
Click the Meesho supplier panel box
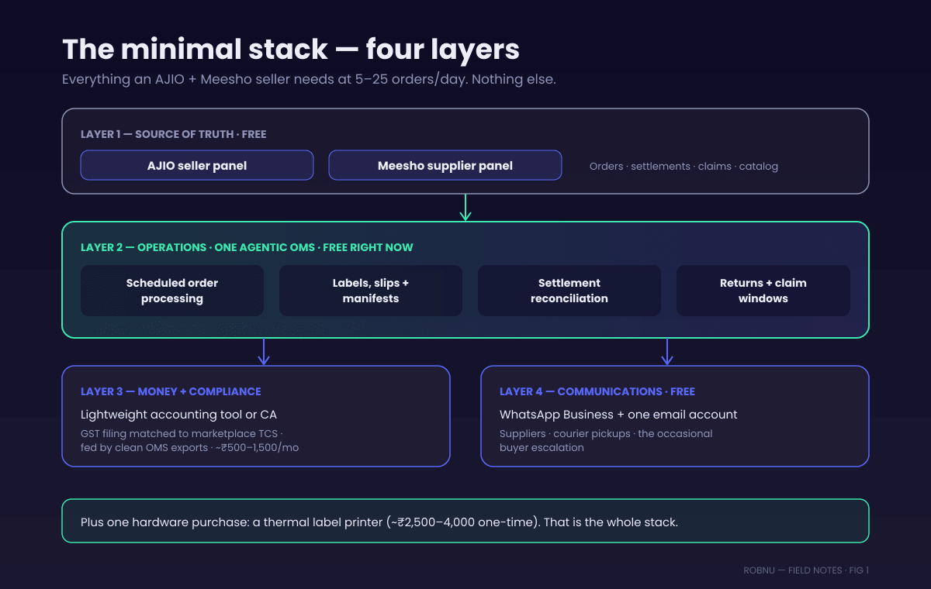(445, 165)
